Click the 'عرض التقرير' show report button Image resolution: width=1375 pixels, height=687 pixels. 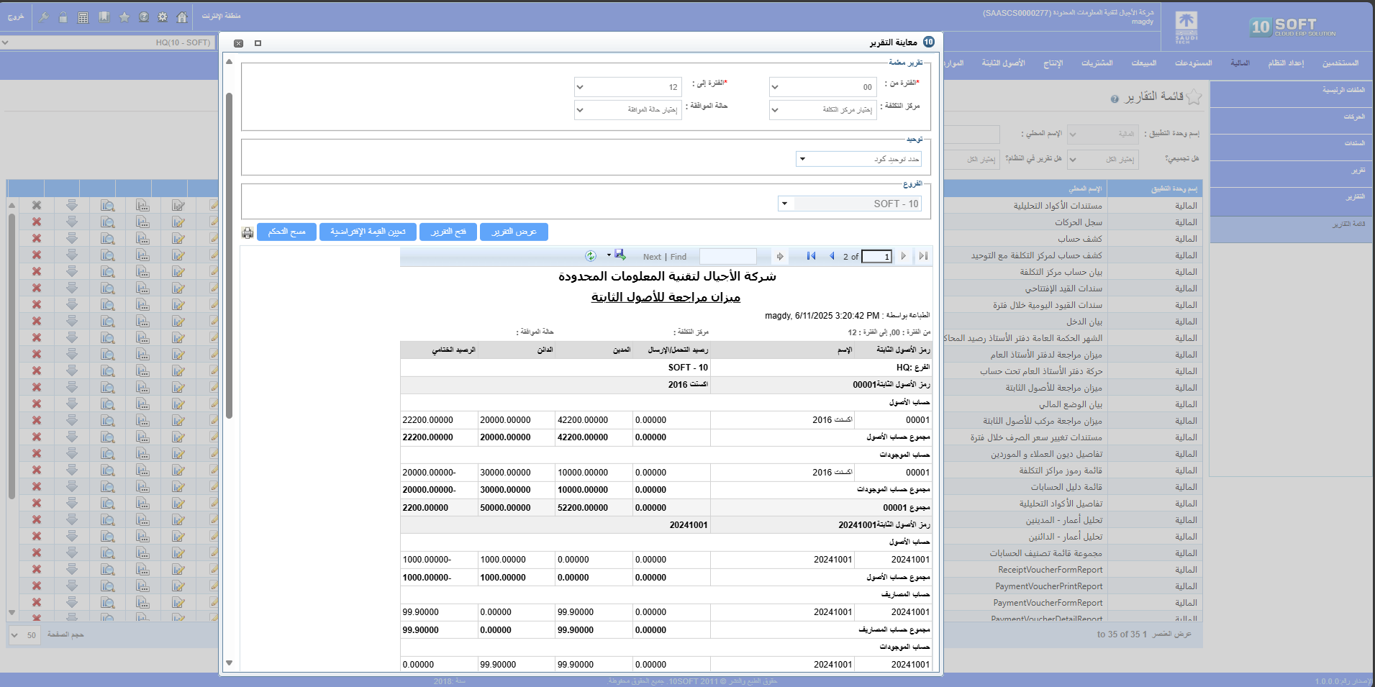click(x=514, y=232)
